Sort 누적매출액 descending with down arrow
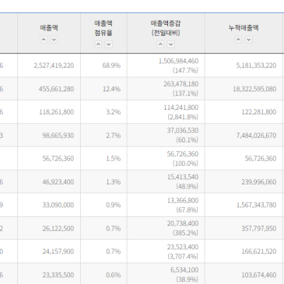 tap(248, 40)
